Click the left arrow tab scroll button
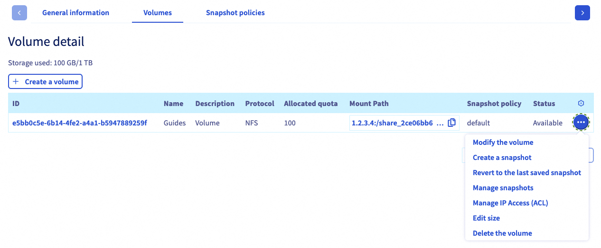Viewport: 601px width, 248px height. (19, 13)
